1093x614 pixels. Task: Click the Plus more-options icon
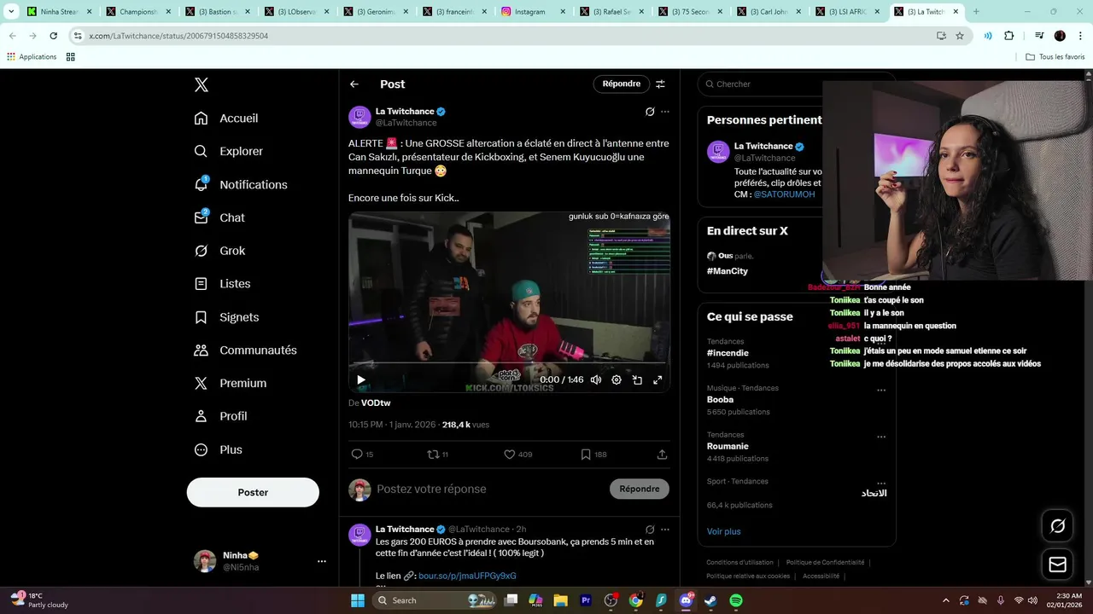click(x=201, y=449)
